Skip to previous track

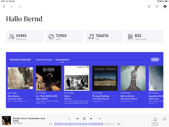[77, 119]
